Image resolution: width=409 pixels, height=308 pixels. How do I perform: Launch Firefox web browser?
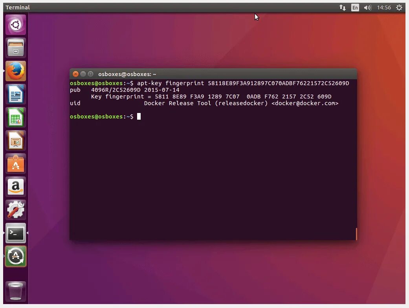click(x=16, y=71)
